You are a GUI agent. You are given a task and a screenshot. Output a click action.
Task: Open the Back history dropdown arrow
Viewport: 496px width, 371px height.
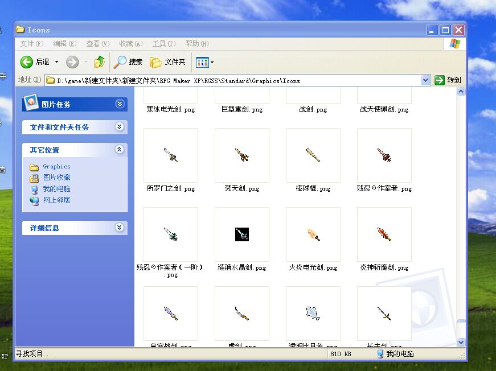(56, 62)
